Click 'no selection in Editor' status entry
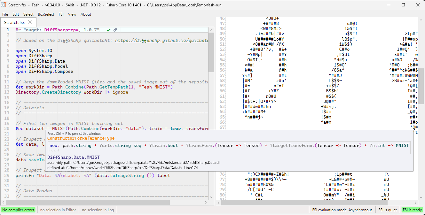This screenshot has height=215, width=425. [58, 210]
